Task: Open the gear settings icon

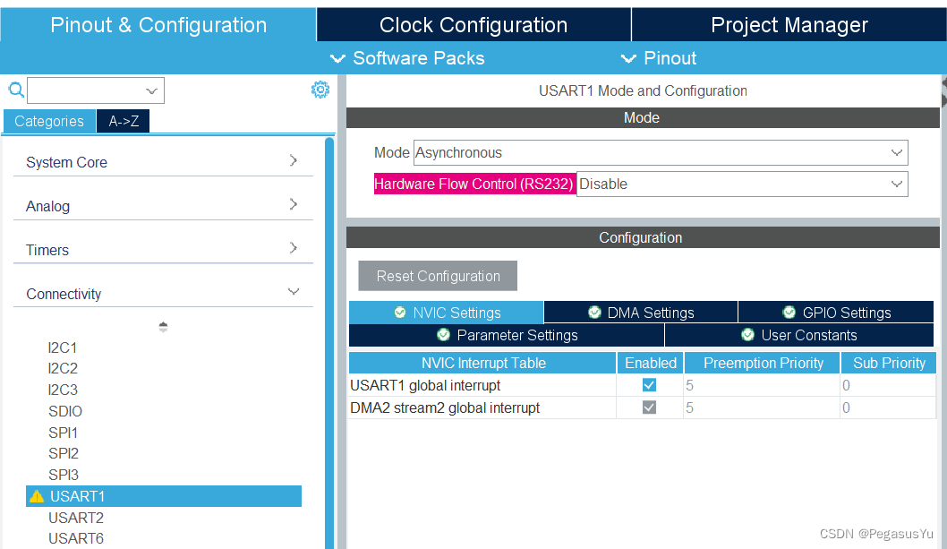Action: coord(320,90)
